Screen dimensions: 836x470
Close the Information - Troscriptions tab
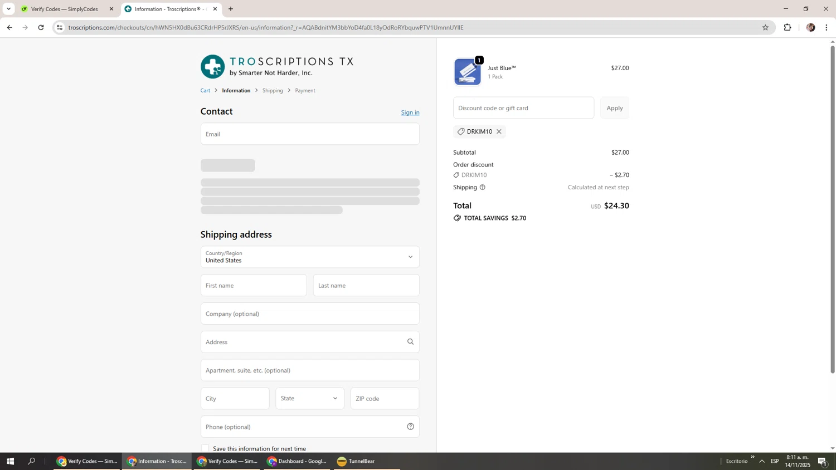pos(215,9)
